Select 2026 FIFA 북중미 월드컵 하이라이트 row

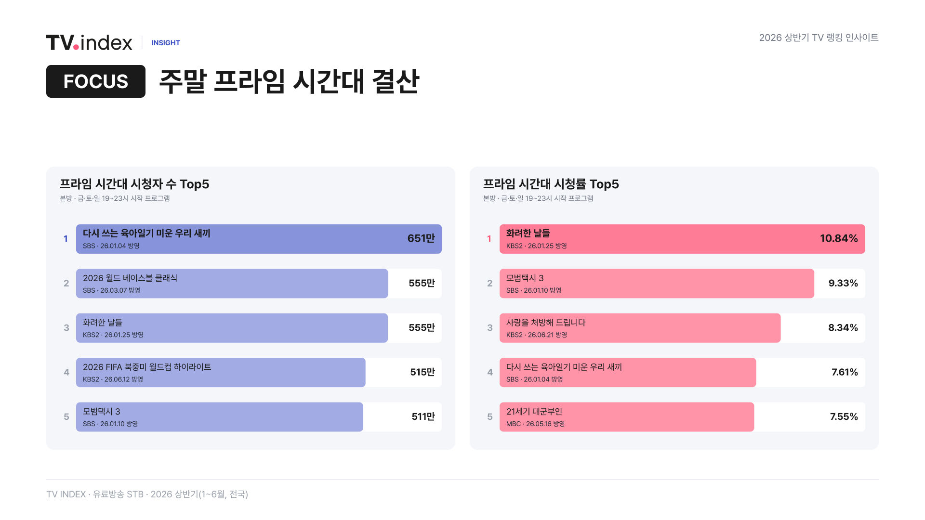coord(259,373)
